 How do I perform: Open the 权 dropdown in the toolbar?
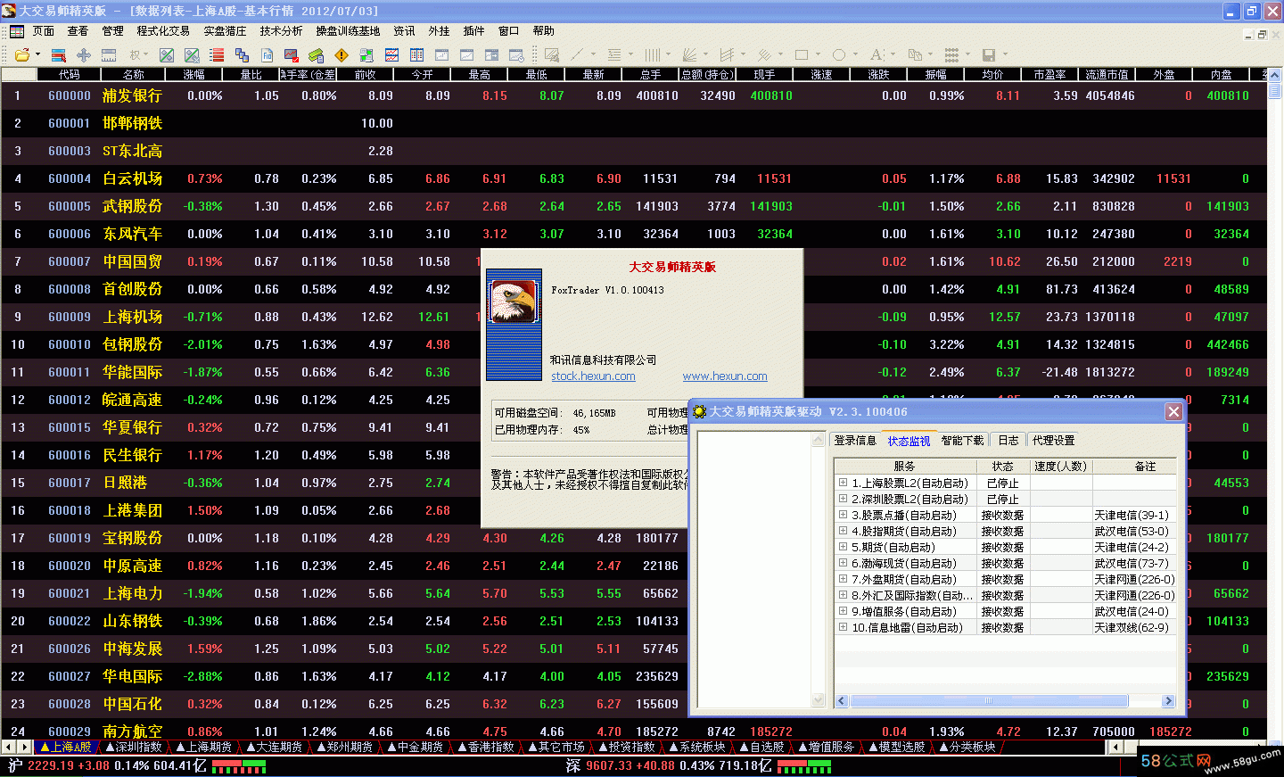[139, 54]
